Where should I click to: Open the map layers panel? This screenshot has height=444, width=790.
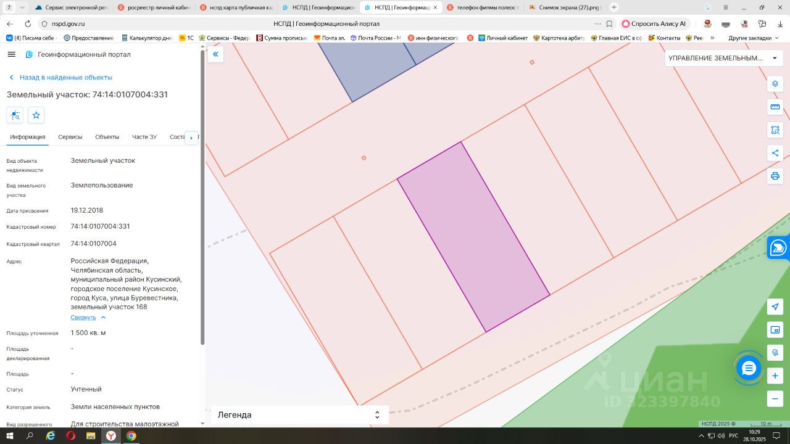[775, 84]
